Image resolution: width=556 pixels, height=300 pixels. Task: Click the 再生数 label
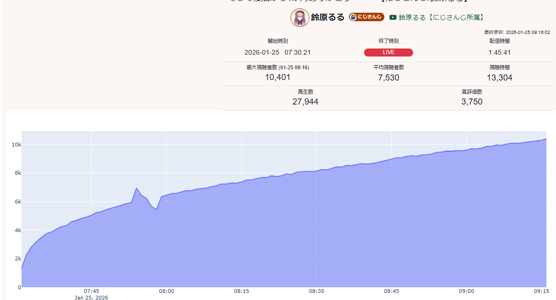point(305,92)
